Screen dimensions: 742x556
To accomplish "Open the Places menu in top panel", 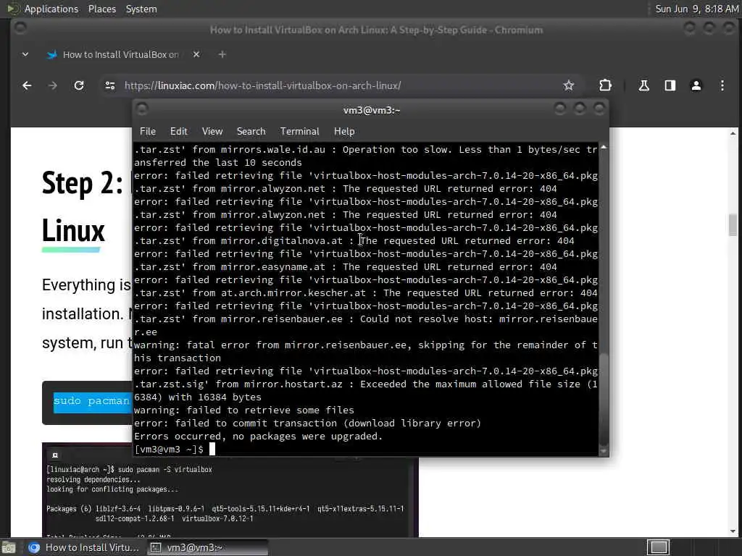I will pyautogui.click(x=102, y=9).
